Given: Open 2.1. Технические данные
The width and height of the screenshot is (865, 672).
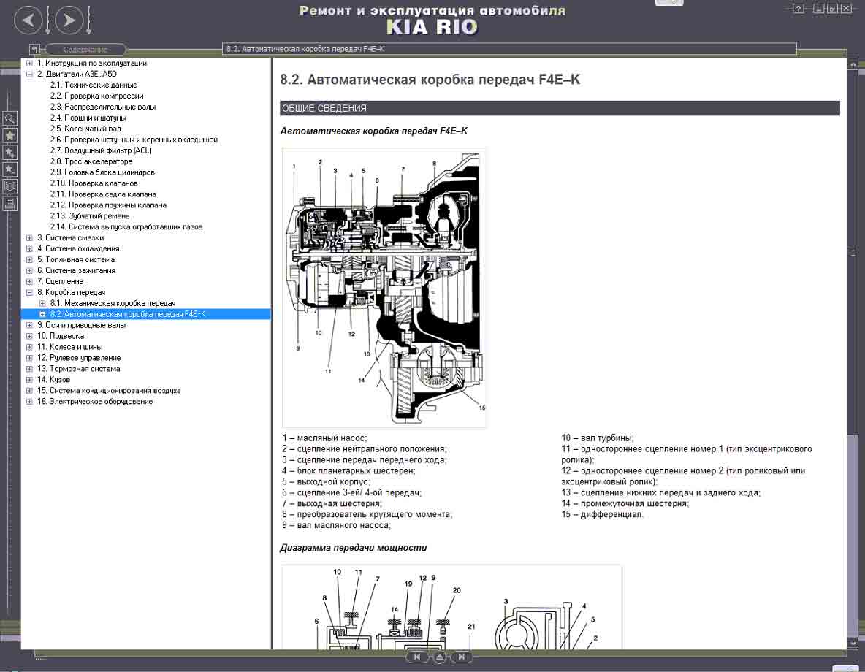Looking at the screenshot, I should [x=94, y=85].
